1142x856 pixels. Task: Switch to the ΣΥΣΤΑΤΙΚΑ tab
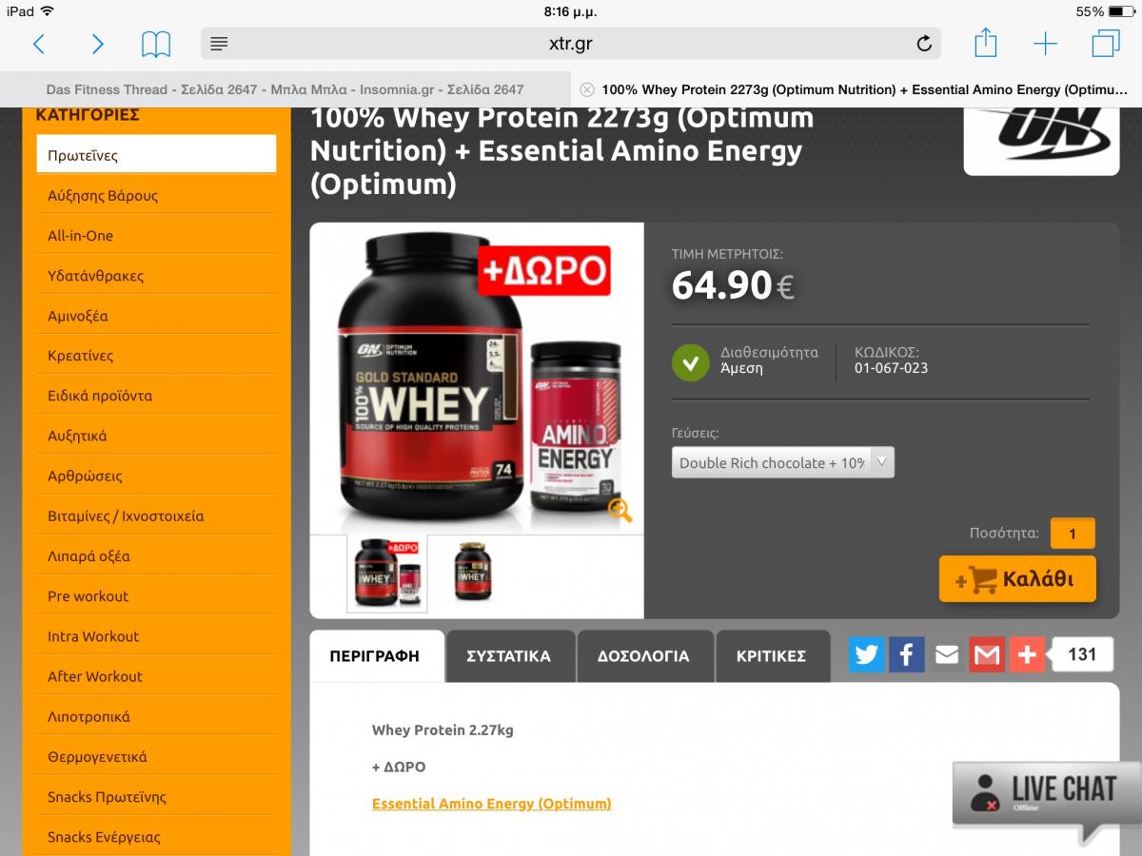pos(509,656)
